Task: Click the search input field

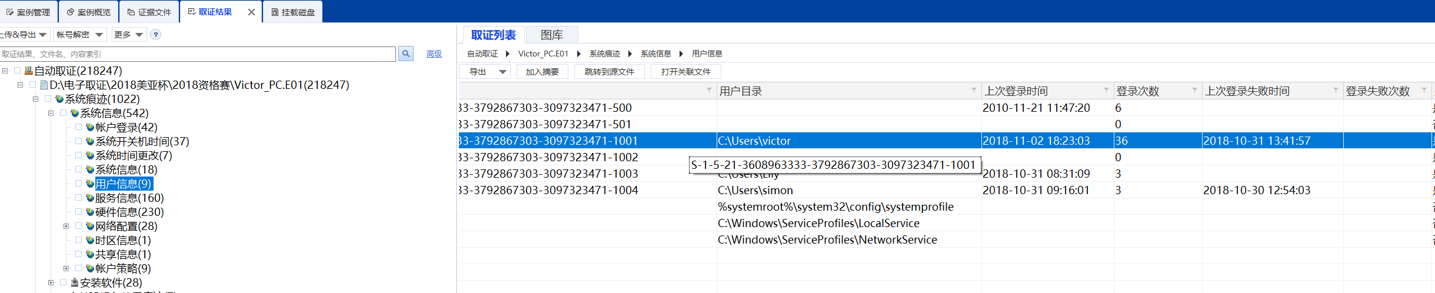Action: (x=197, y=54)
